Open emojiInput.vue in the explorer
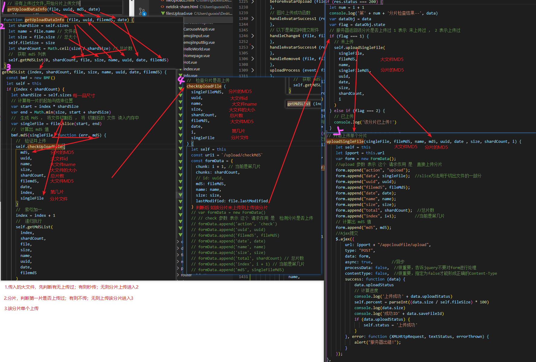 [x=196, y=36]
